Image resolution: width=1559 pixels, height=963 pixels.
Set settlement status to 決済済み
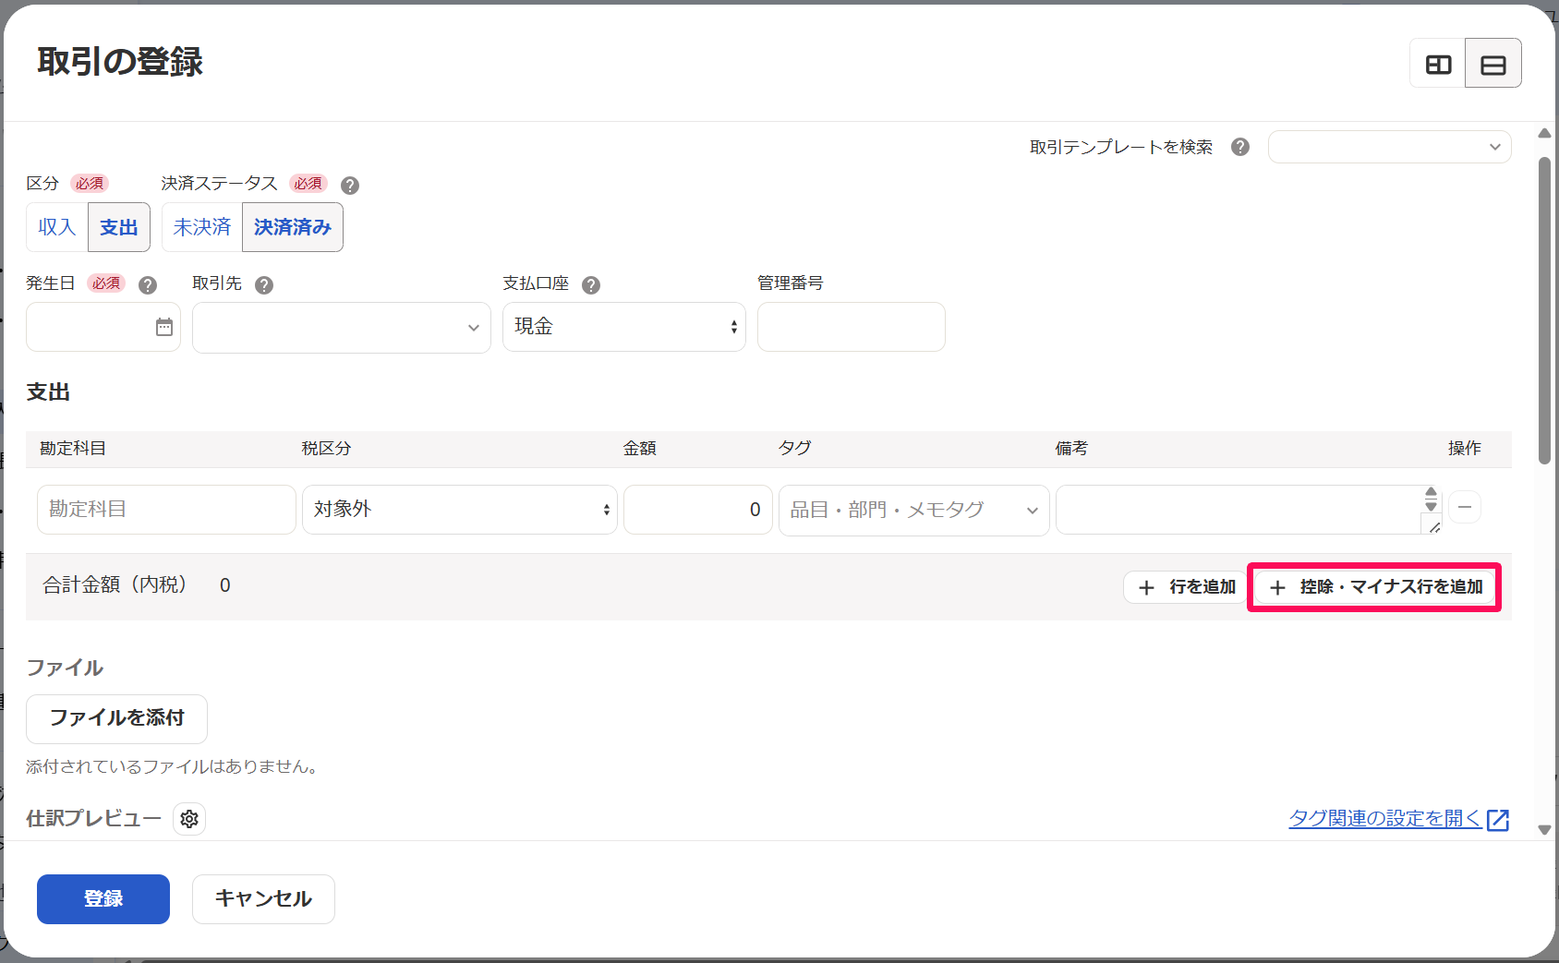tap(293, 227)
